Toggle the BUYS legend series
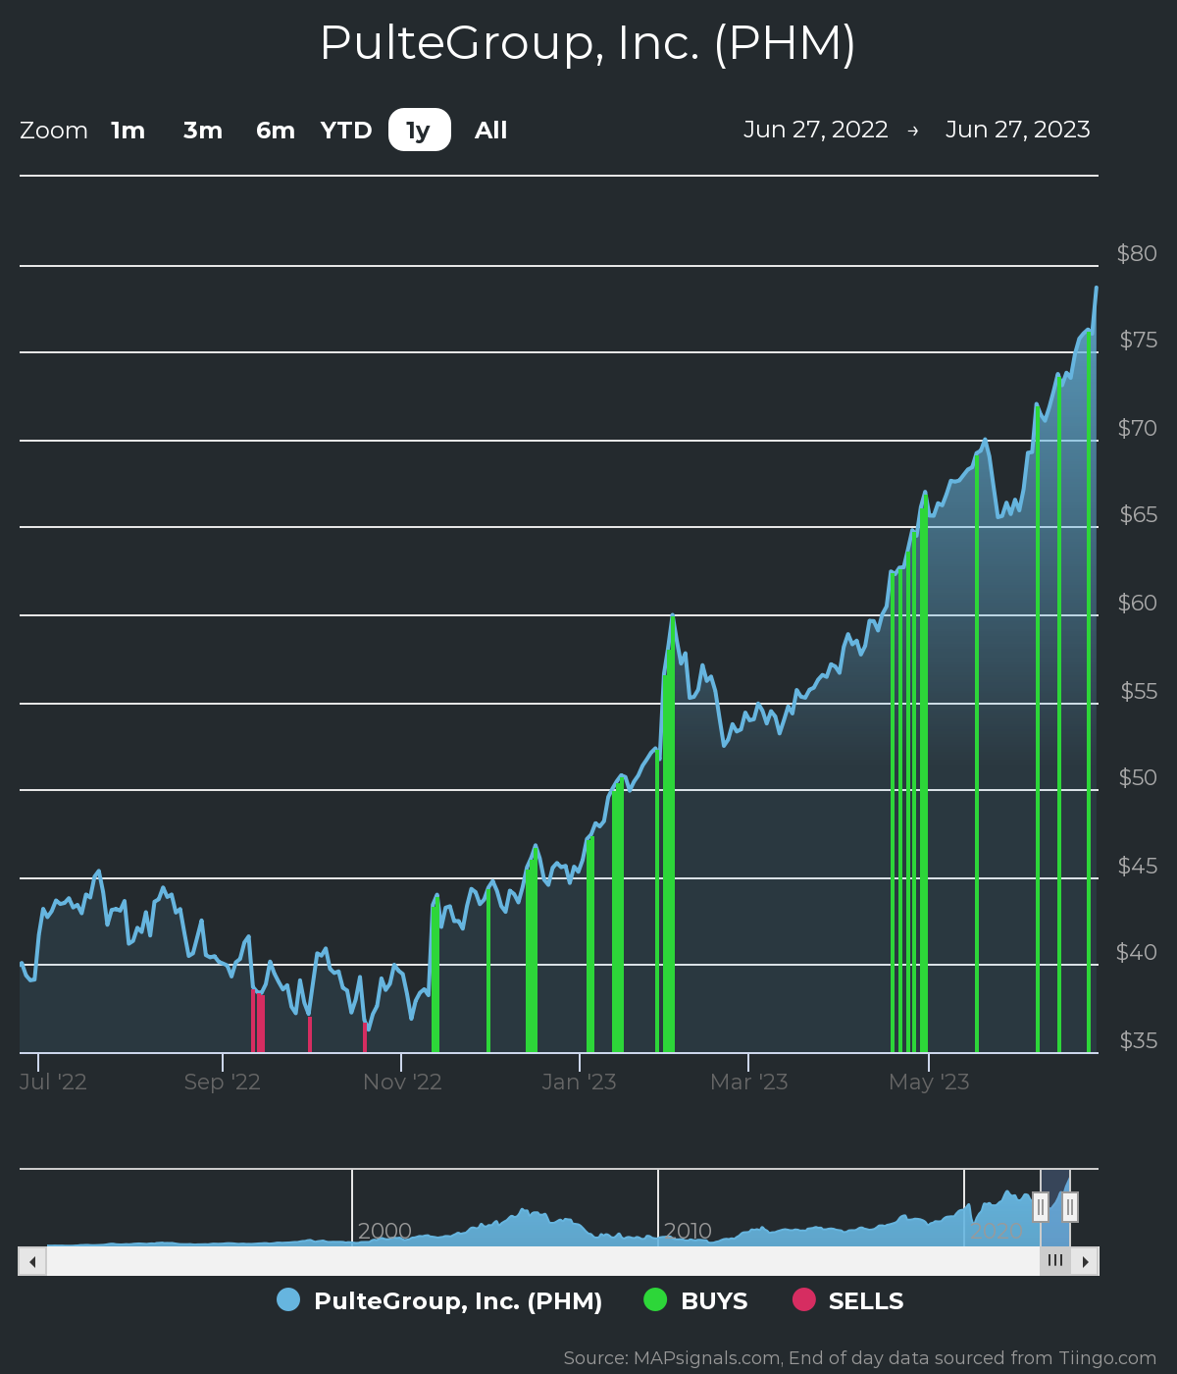The image size is (1177, 1374). pyautogui.click(x=695, y=1300)
